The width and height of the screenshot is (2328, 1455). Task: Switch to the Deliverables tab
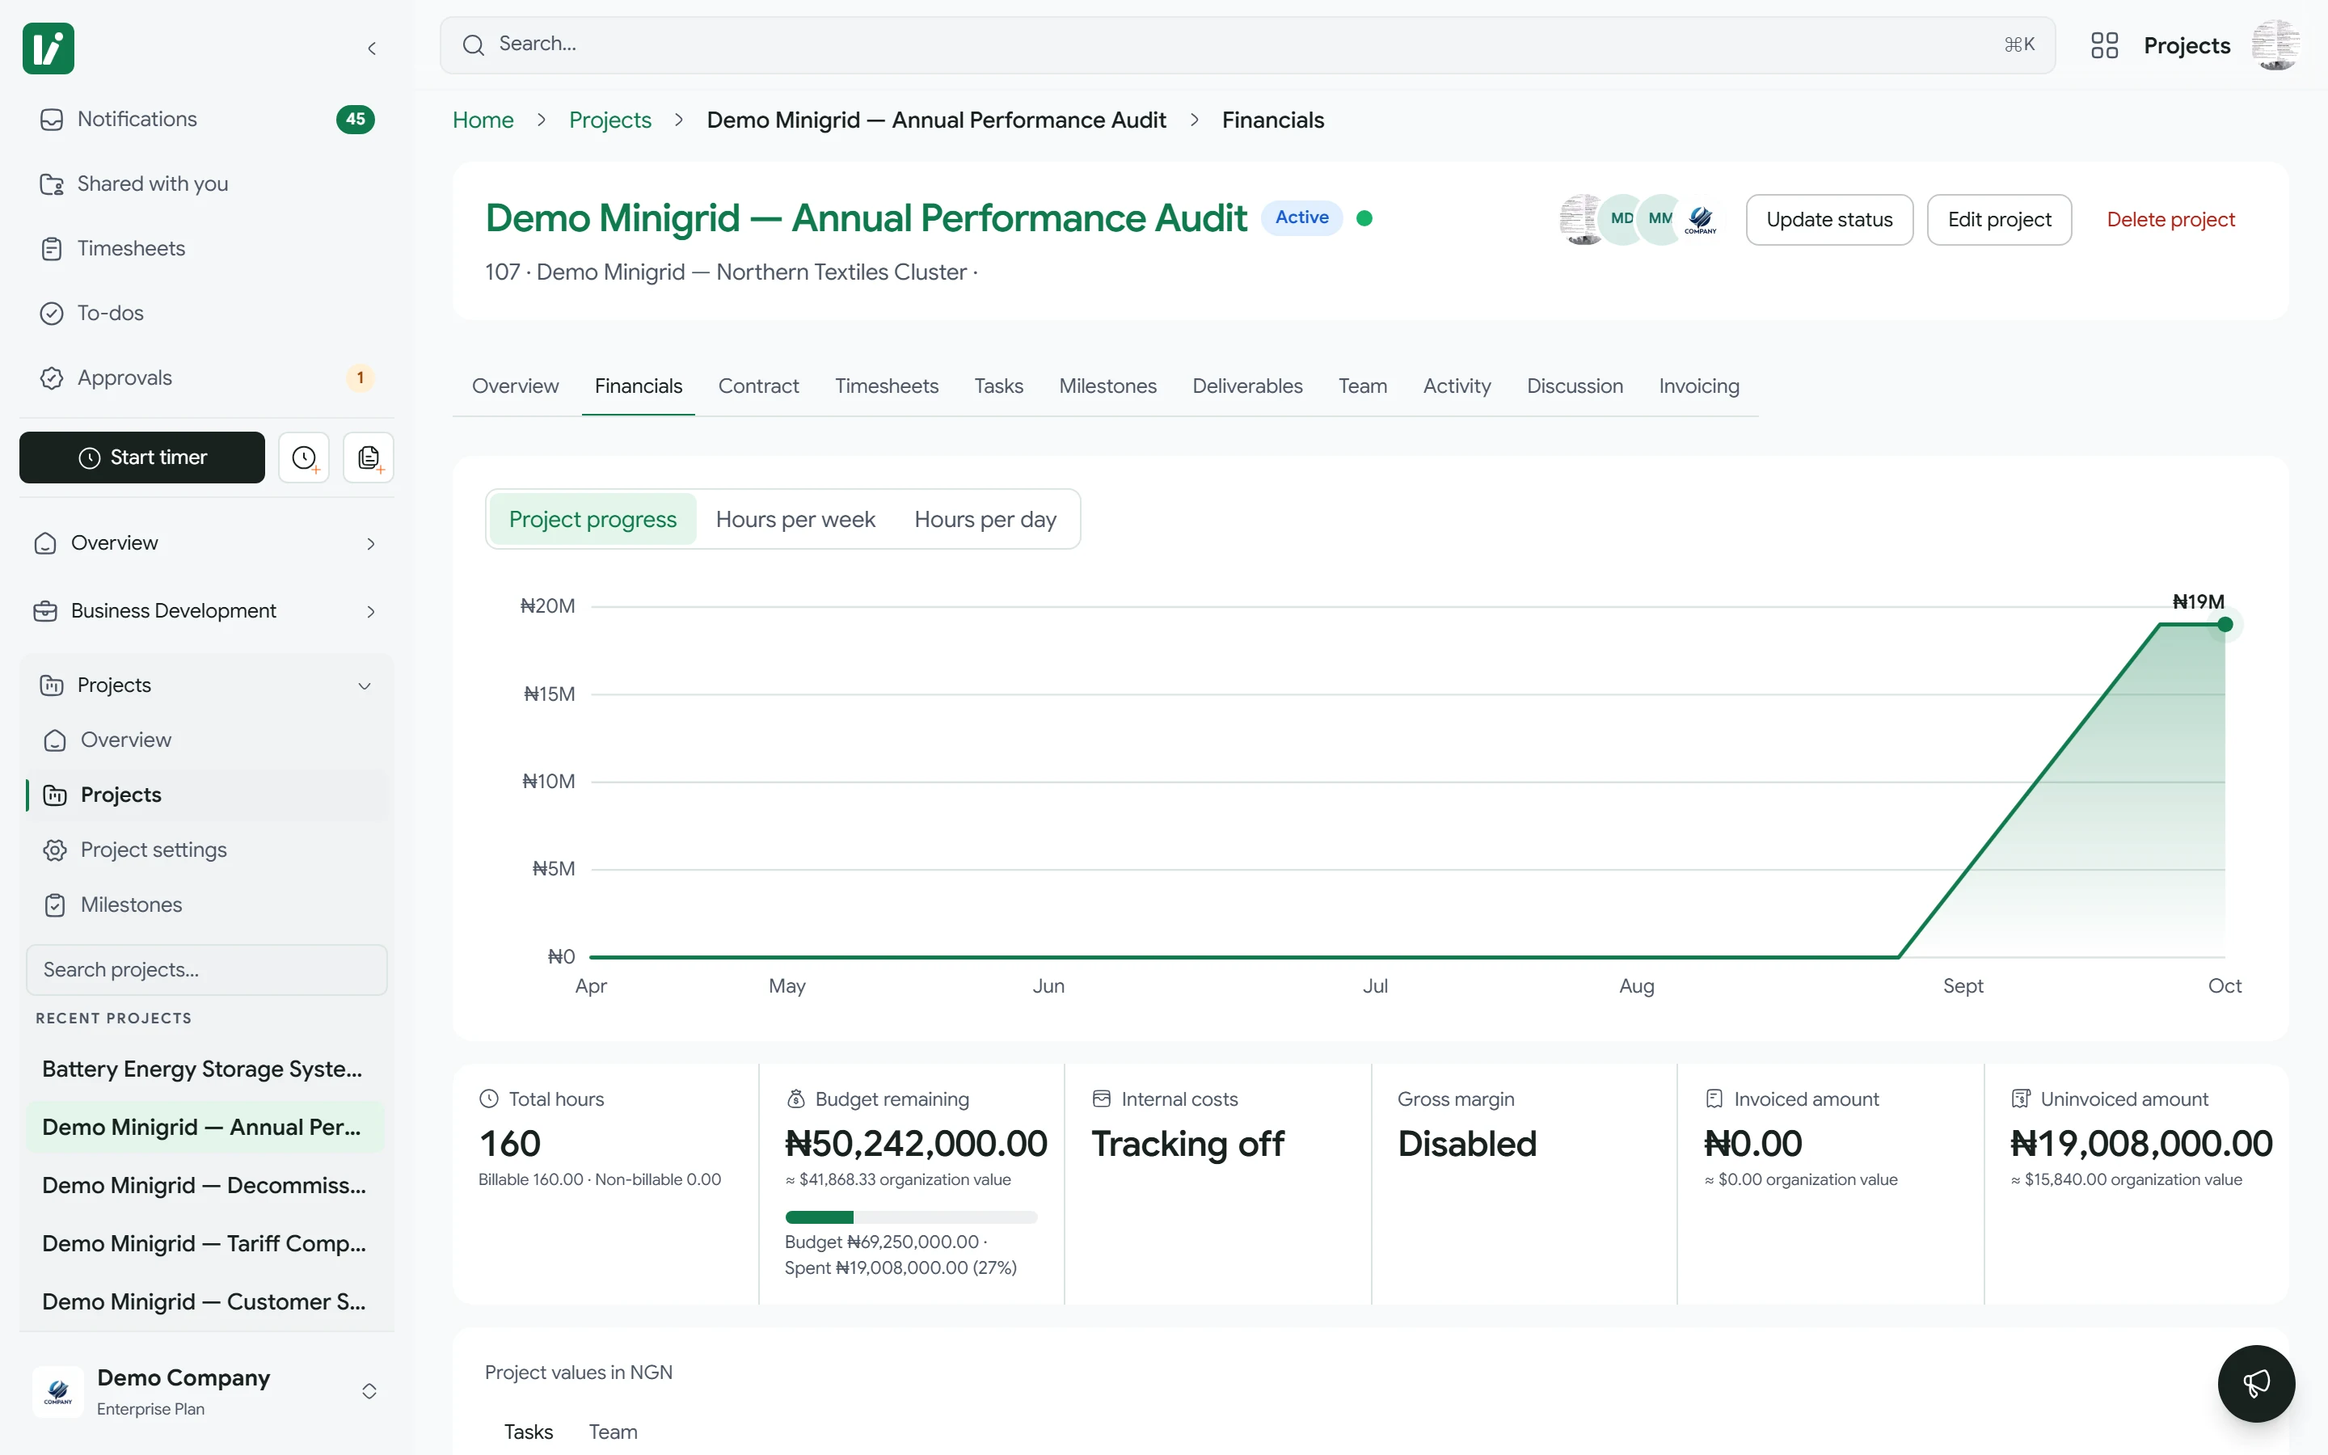click(x=1246, y=386)
